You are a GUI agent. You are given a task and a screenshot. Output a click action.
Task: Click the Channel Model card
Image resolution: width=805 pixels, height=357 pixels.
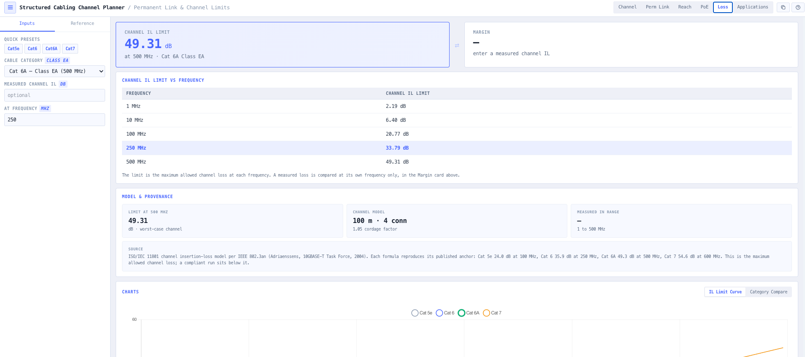click(x=457, y=221)
